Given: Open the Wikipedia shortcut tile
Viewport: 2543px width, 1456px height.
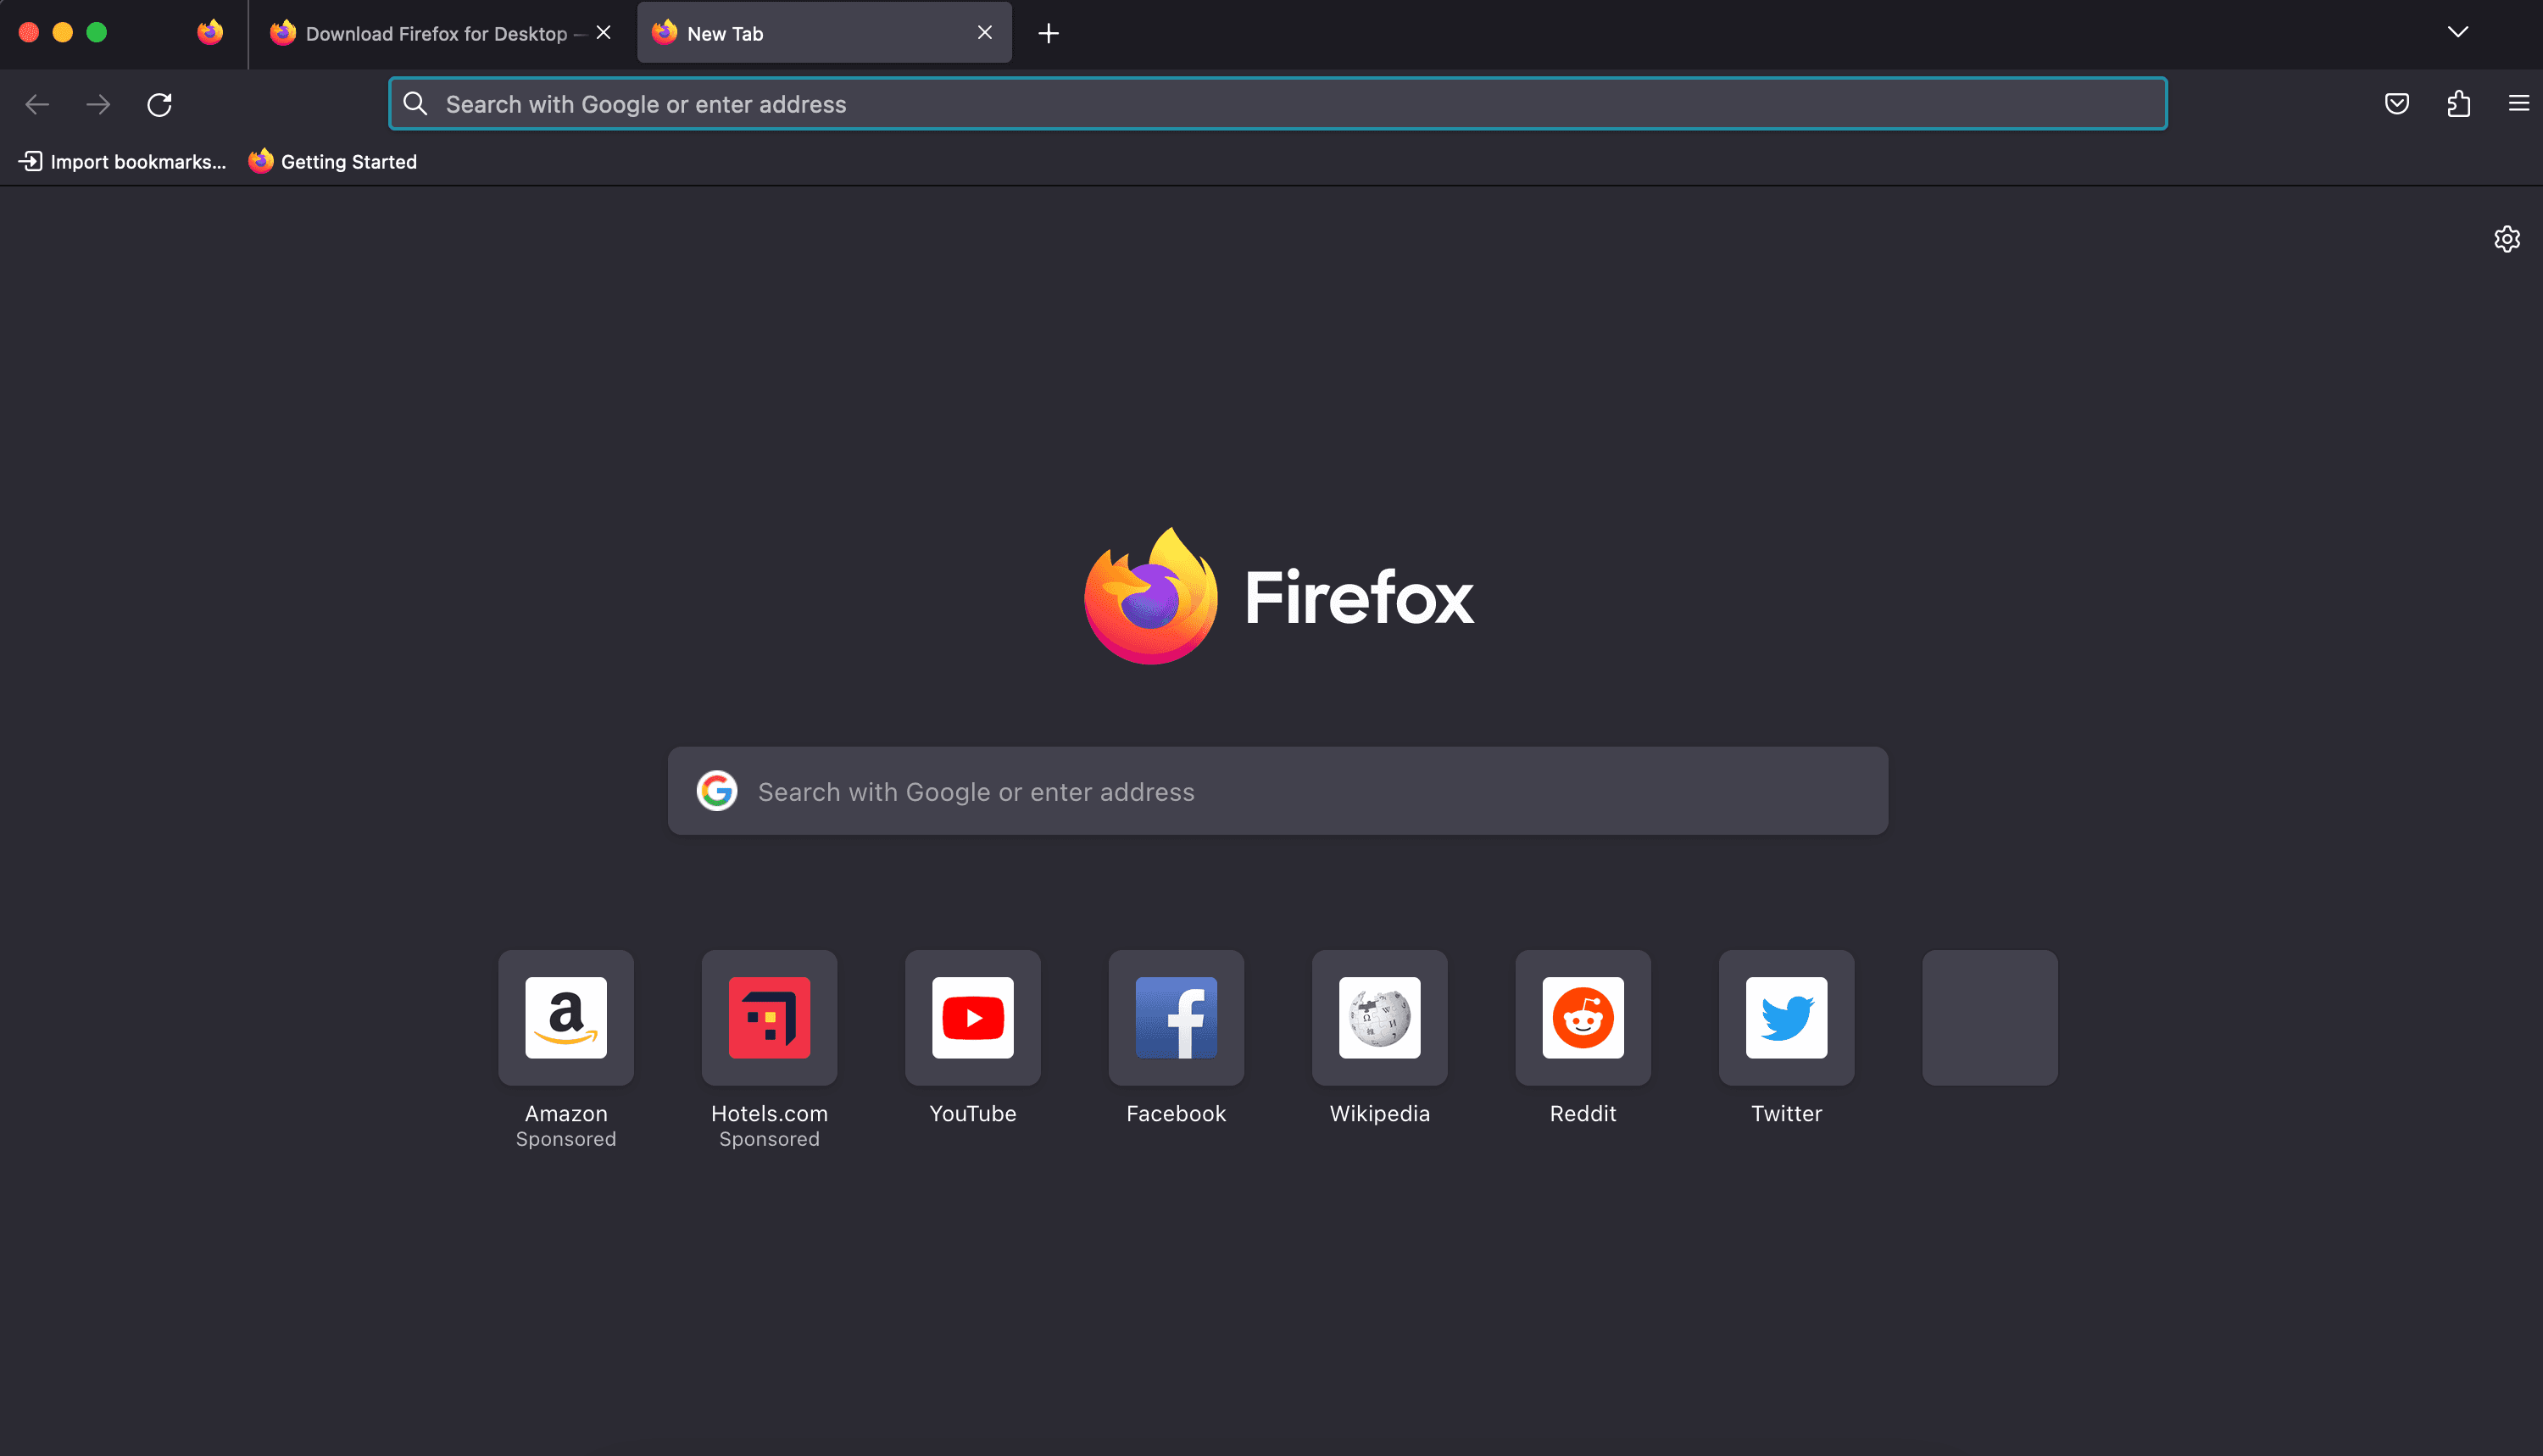Looking at the screenshot, I should (1380, 1018).
